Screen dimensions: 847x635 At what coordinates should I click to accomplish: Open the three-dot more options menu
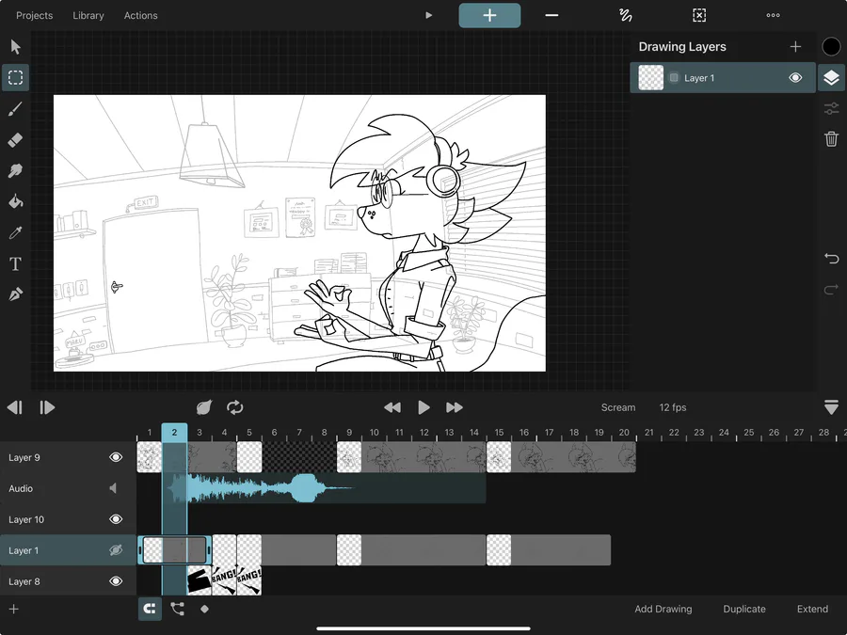pyautogui.click(x=773, y=15)
